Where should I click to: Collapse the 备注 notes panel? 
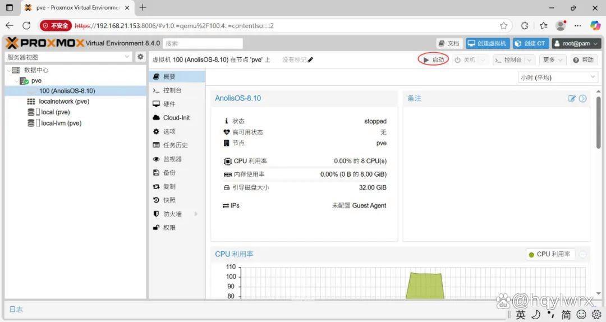583,99
